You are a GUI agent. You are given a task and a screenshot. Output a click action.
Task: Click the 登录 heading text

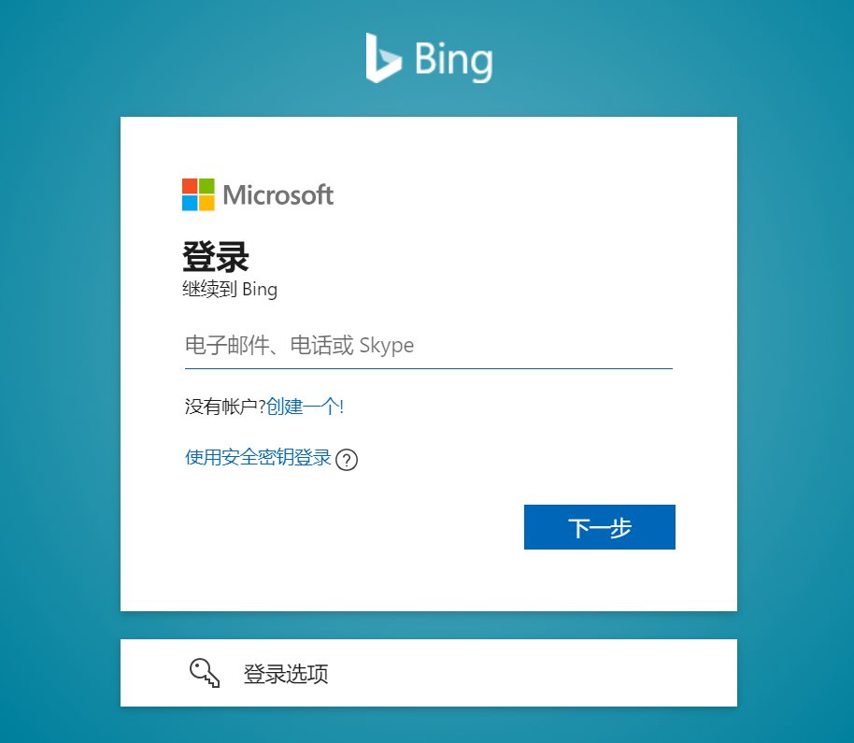pos(216,257)
